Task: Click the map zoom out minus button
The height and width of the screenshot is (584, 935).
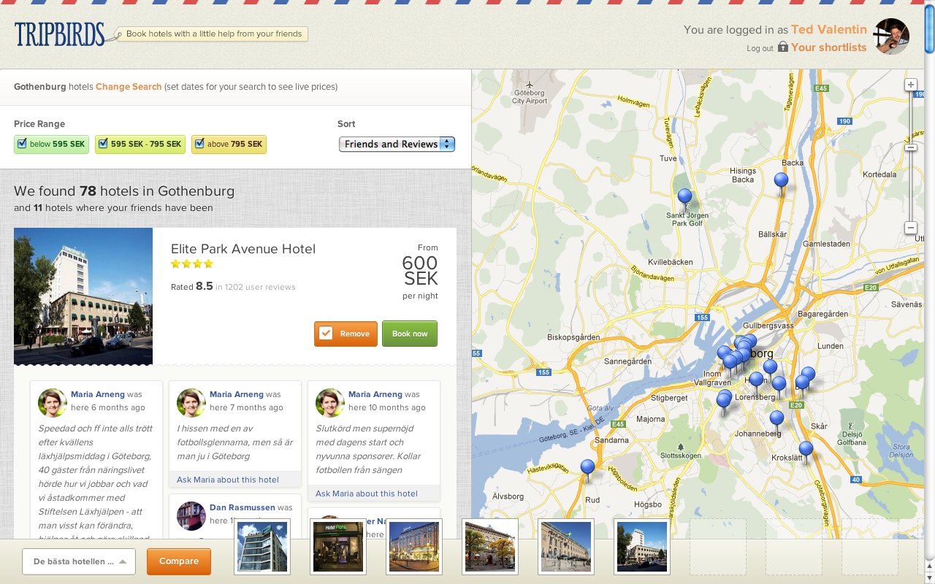Action: tap(911, 228)
